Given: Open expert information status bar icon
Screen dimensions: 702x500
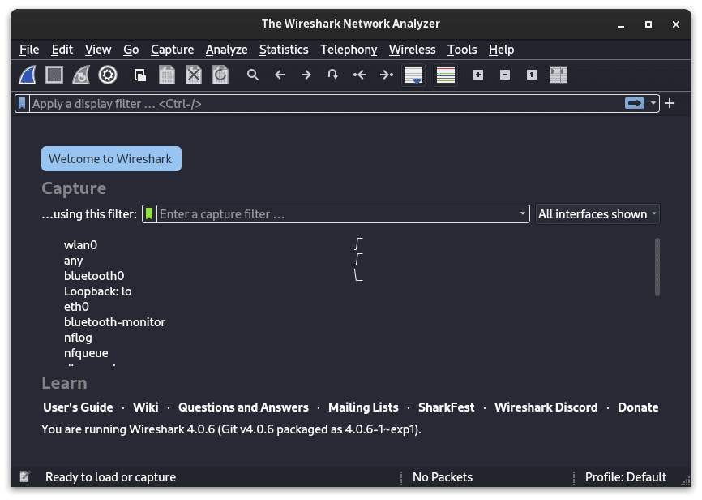Looking at the screenshot, I should tap(25, 476).
